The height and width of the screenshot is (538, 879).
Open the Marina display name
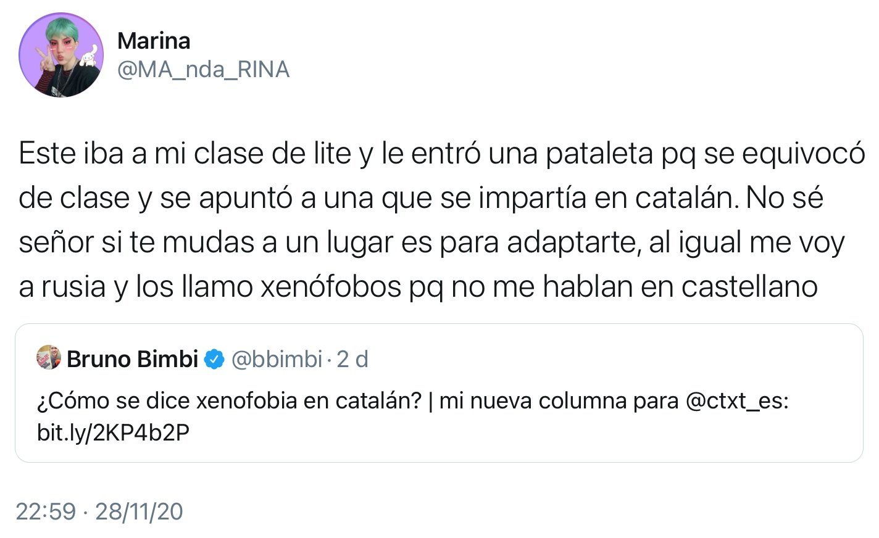click(153, 41)
